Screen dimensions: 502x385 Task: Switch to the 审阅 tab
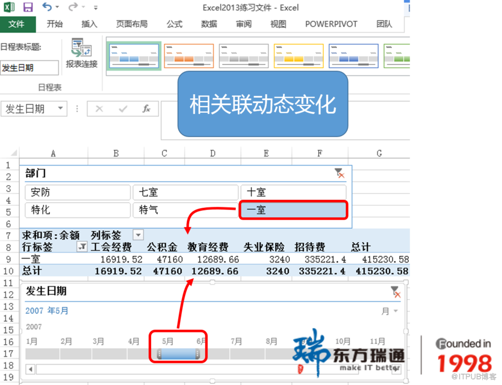[x=244, y=24]
